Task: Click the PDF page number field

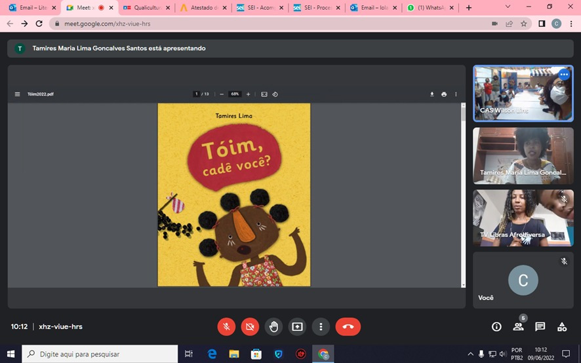Action: click(x=196, y=94)
